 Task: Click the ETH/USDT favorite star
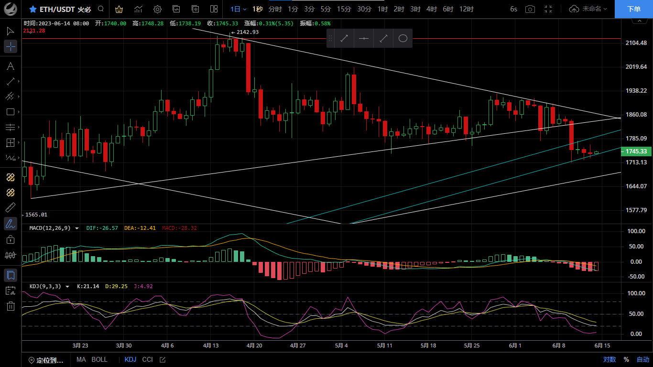33,9
